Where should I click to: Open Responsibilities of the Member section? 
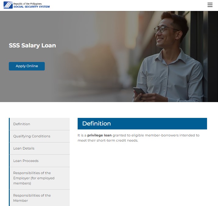point(40,198)
